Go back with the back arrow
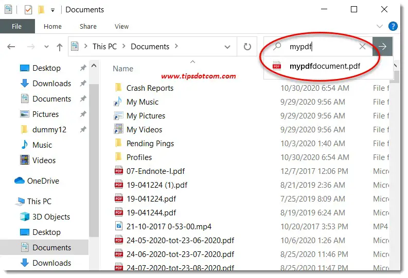408x278 pixels. (x=11, y=47)
